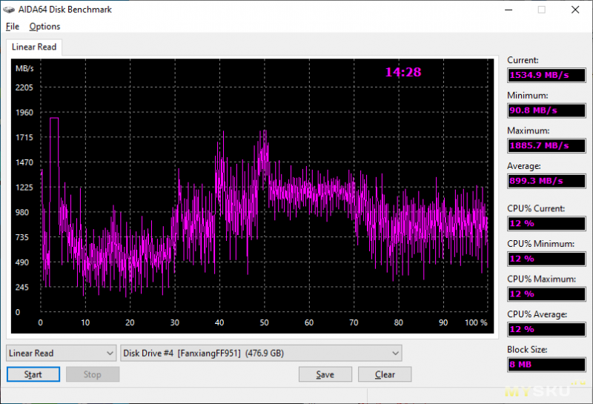Click the 2205 y-axis label
Viewport: 593px width, 404px height.
[x=24, y=87]
